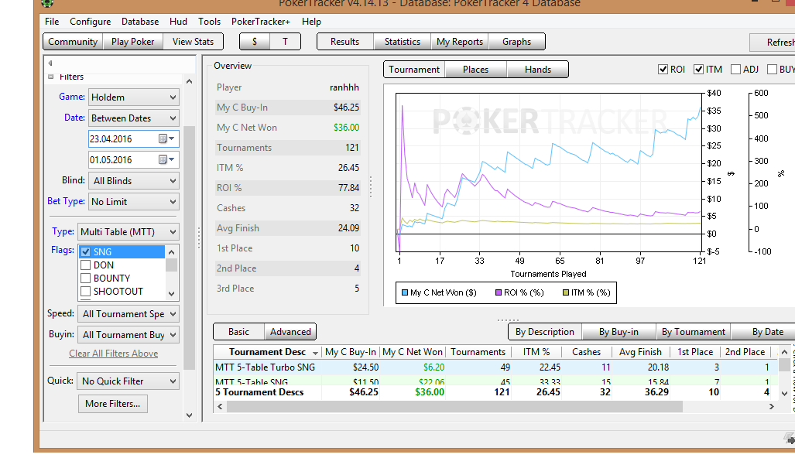Viewport: 795px width, 475px height.
Task: Click the table's horizontal scrollbar left arrow
Action: pyautogui.click(x=220, y=406)
